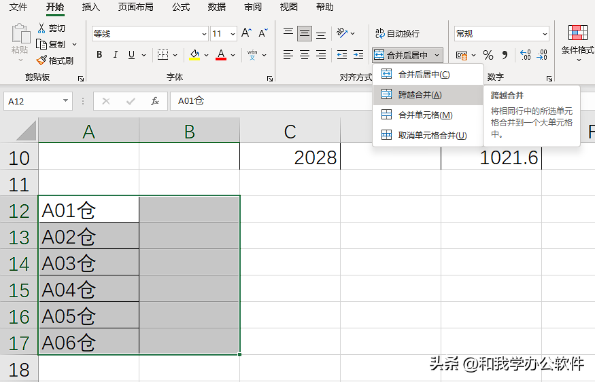Choose 合并单元格(M) from the menu
The image size is (595, 382).
tap(428, 115)
